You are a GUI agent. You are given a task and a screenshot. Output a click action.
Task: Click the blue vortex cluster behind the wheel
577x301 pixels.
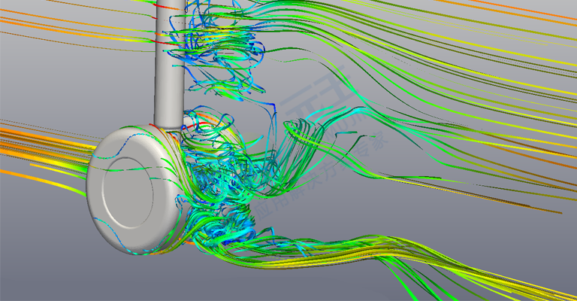click(x=217, y=181)
